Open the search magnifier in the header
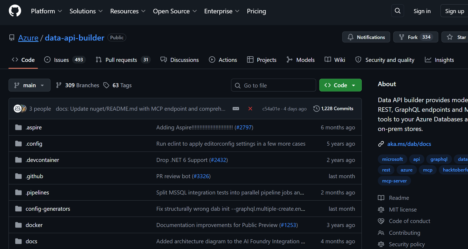 [397, 11]
